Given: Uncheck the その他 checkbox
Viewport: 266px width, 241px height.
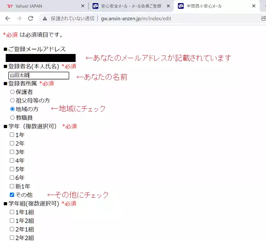Looking at the screenshot, I should (12, 195).
